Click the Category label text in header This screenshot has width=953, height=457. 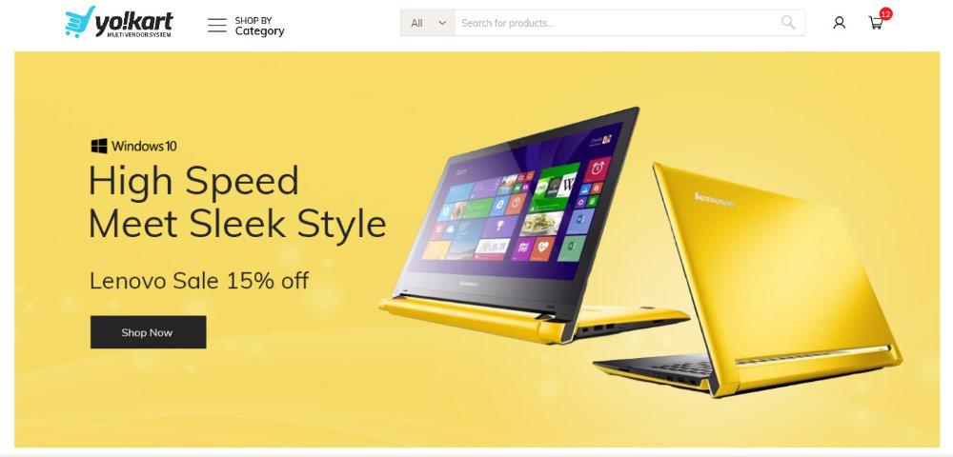tap(259, 31)
